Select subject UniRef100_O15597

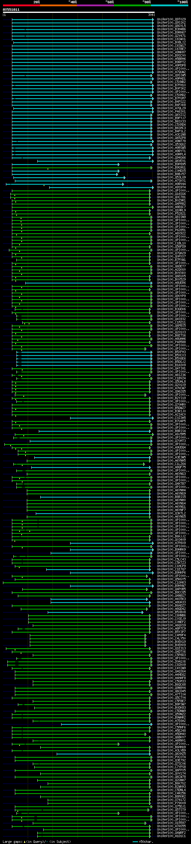pos(171,823)
